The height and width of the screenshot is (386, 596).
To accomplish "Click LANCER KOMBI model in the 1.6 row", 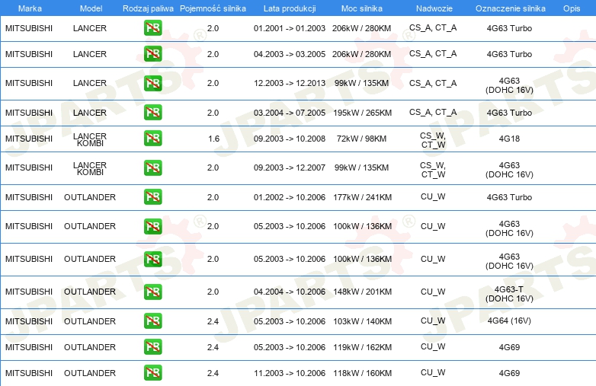I will click(x=90, y=139).
